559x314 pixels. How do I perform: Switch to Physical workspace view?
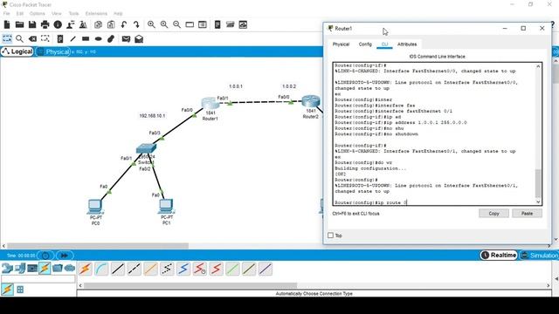coord(53,51)
